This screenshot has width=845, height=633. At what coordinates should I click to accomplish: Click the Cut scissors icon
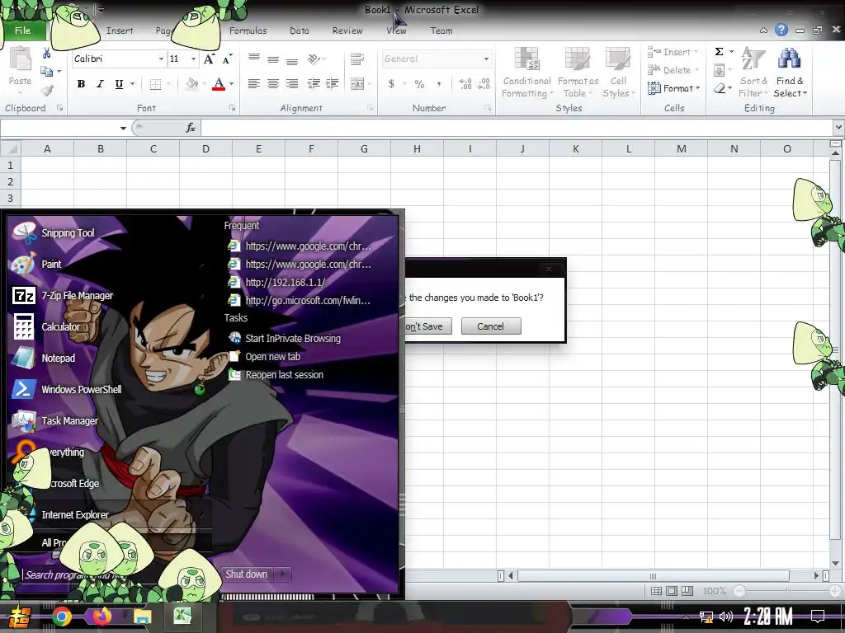click(x=46, y=53)
